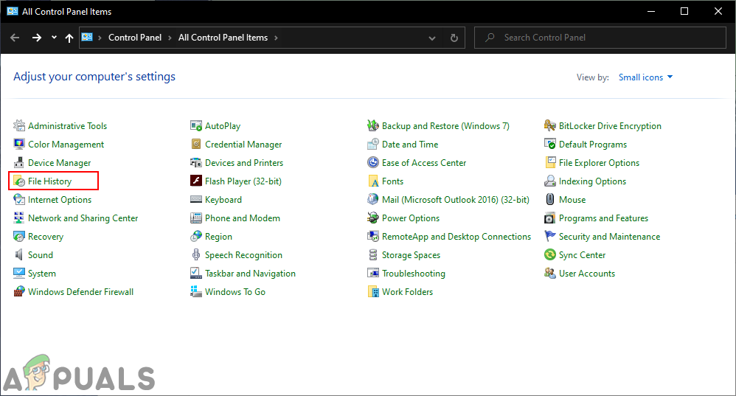Open the Programs and Features link
The width and height of the screenshot is (736, 396).
point(603,218)
